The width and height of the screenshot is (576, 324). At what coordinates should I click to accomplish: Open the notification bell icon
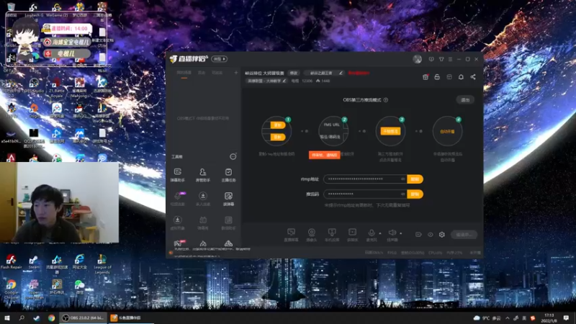point(461,77)
